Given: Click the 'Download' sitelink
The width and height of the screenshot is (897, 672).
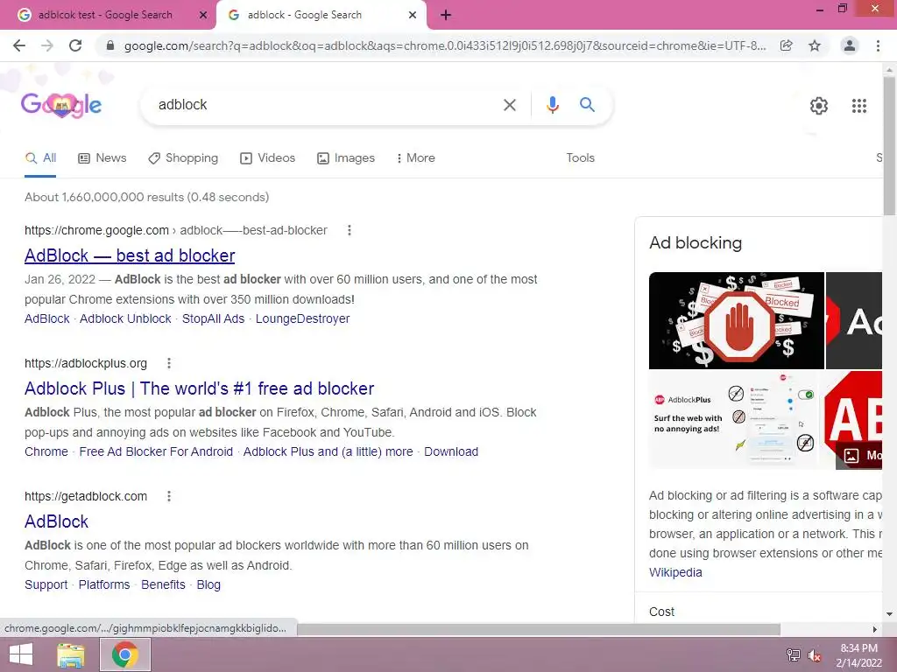Looking at the screenshot, I should tap(451, 452).
